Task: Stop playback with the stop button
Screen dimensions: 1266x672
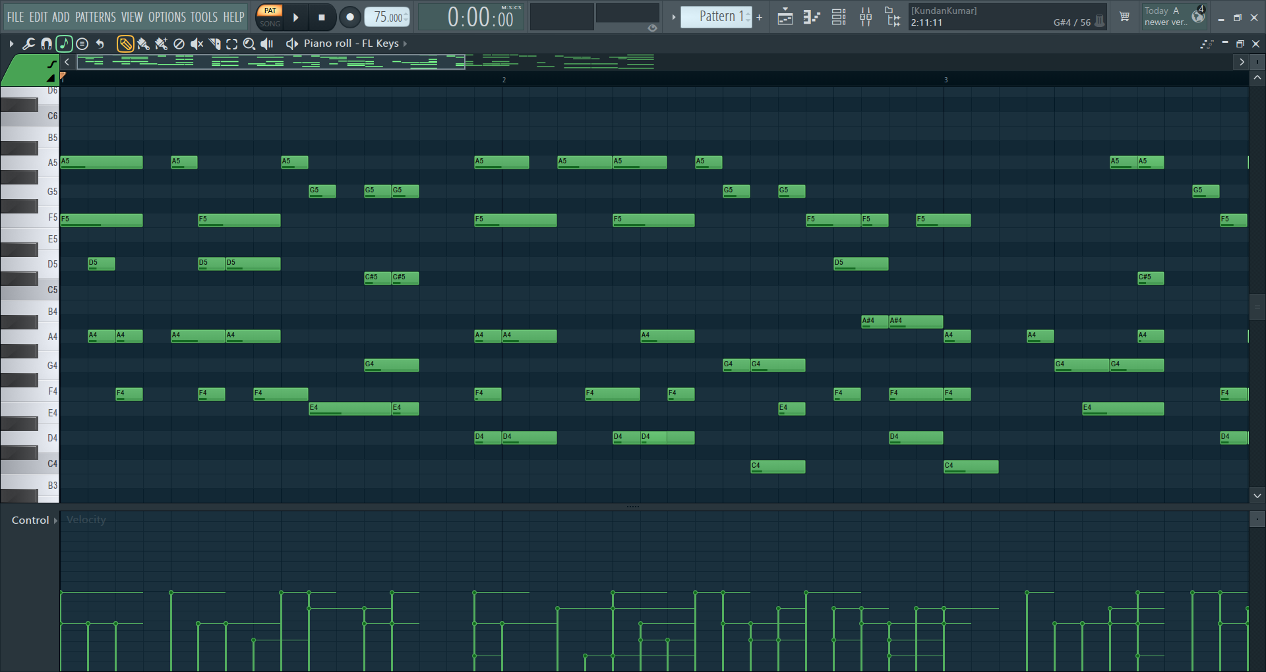Action: pos(322,17)
